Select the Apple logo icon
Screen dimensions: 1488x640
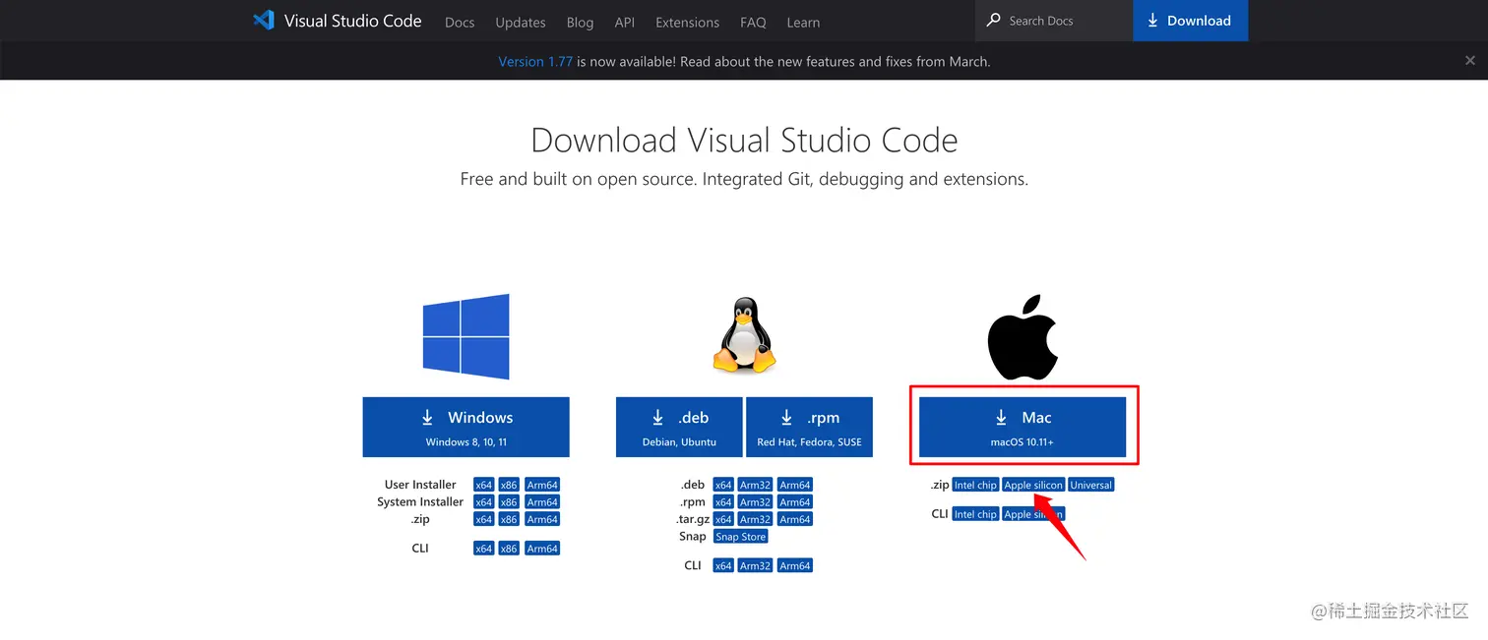click(1023, 335)
